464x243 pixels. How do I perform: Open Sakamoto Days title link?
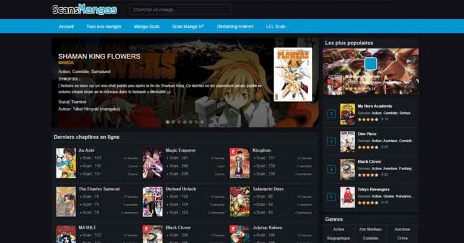(268, 189)
